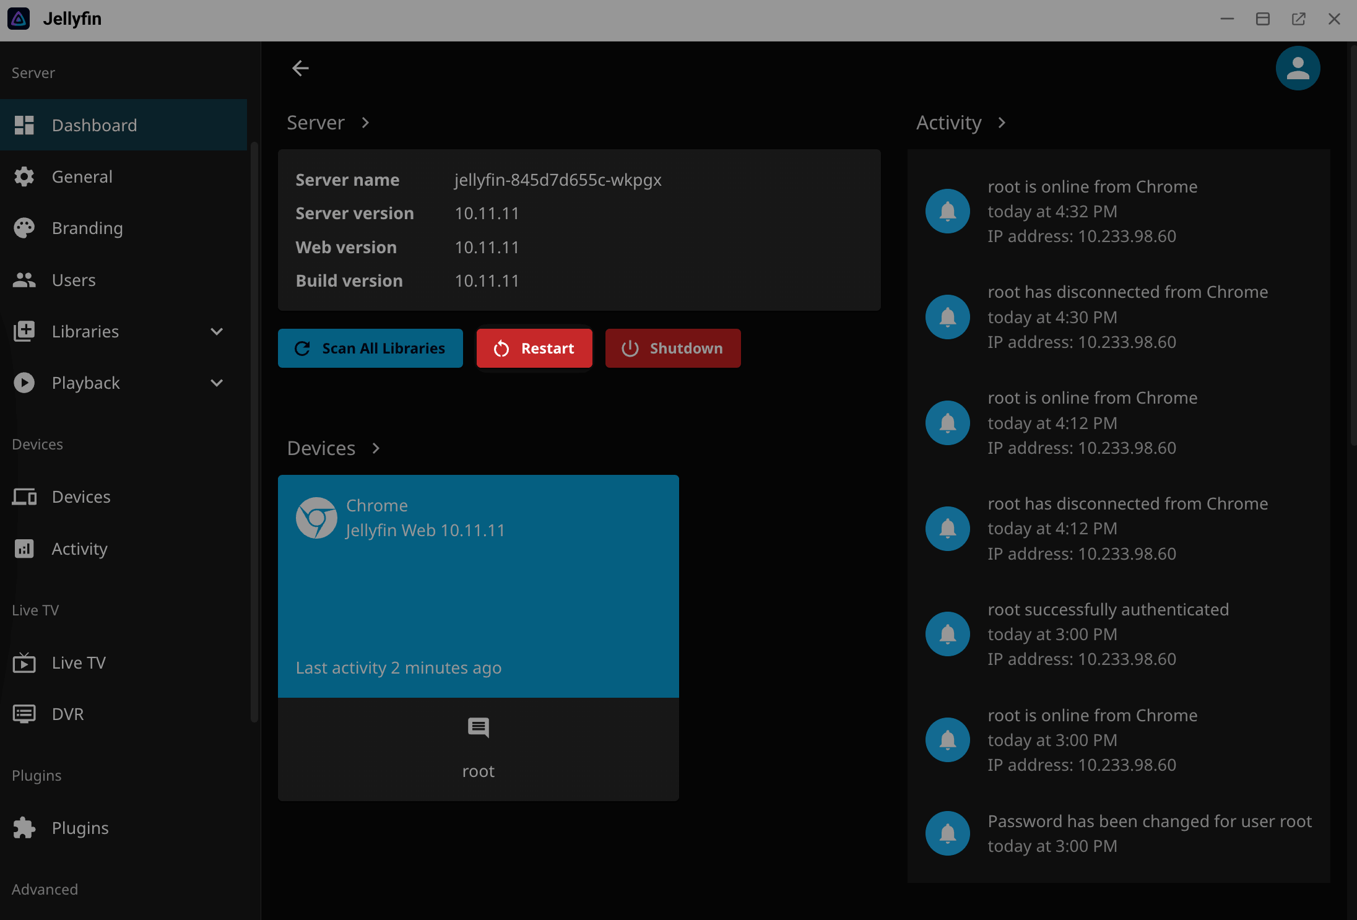Open the user profile avatar icon
This screenshot has height=920, width=1357.
1298,68
